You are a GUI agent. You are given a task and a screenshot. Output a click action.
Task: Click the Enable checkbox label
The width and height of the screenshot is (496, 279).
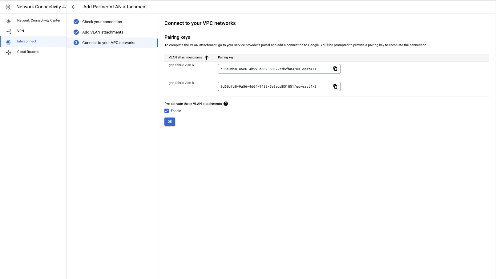coord(176,111)
